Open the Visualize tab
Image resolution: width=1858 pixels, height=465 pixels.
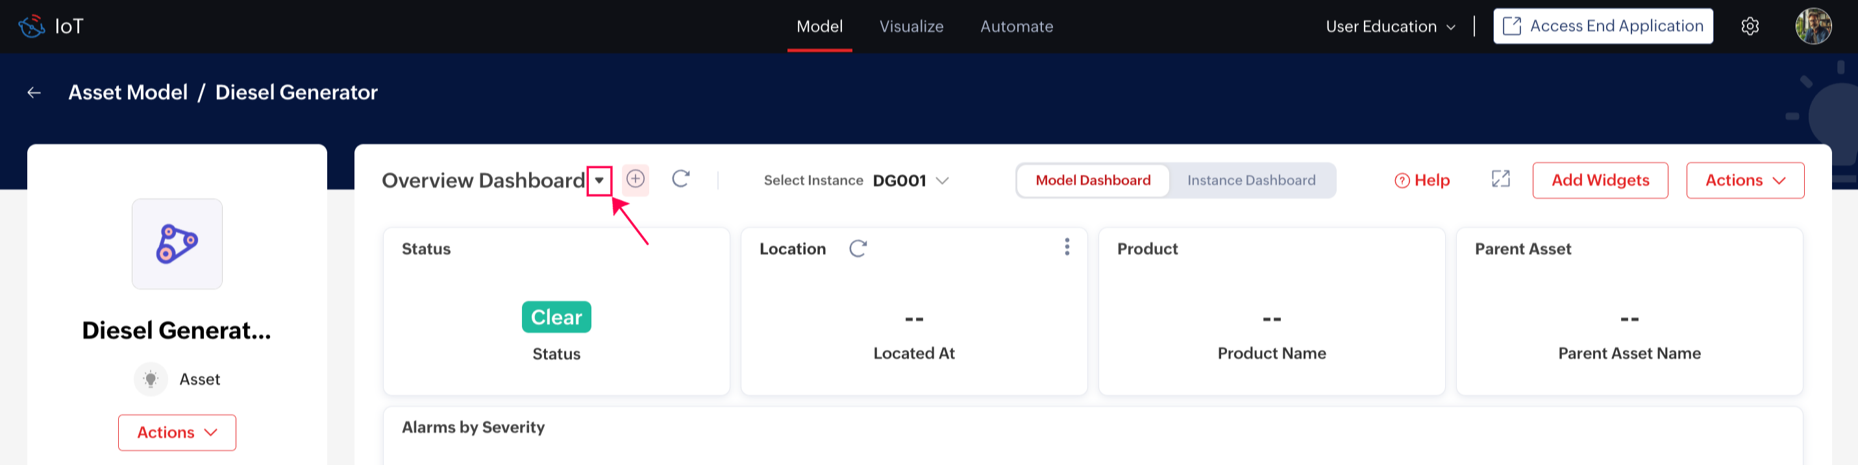pyautogui.click(x=911, y=27)
